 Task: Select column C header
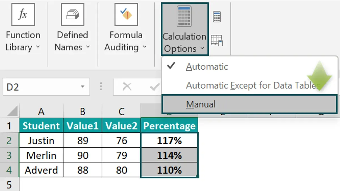pyautogui.click(x=122, y=111)
